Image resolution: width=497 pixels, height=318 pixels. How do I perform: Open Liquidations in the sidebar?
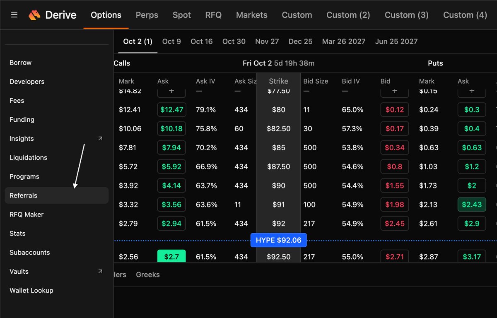click(57, 158)
